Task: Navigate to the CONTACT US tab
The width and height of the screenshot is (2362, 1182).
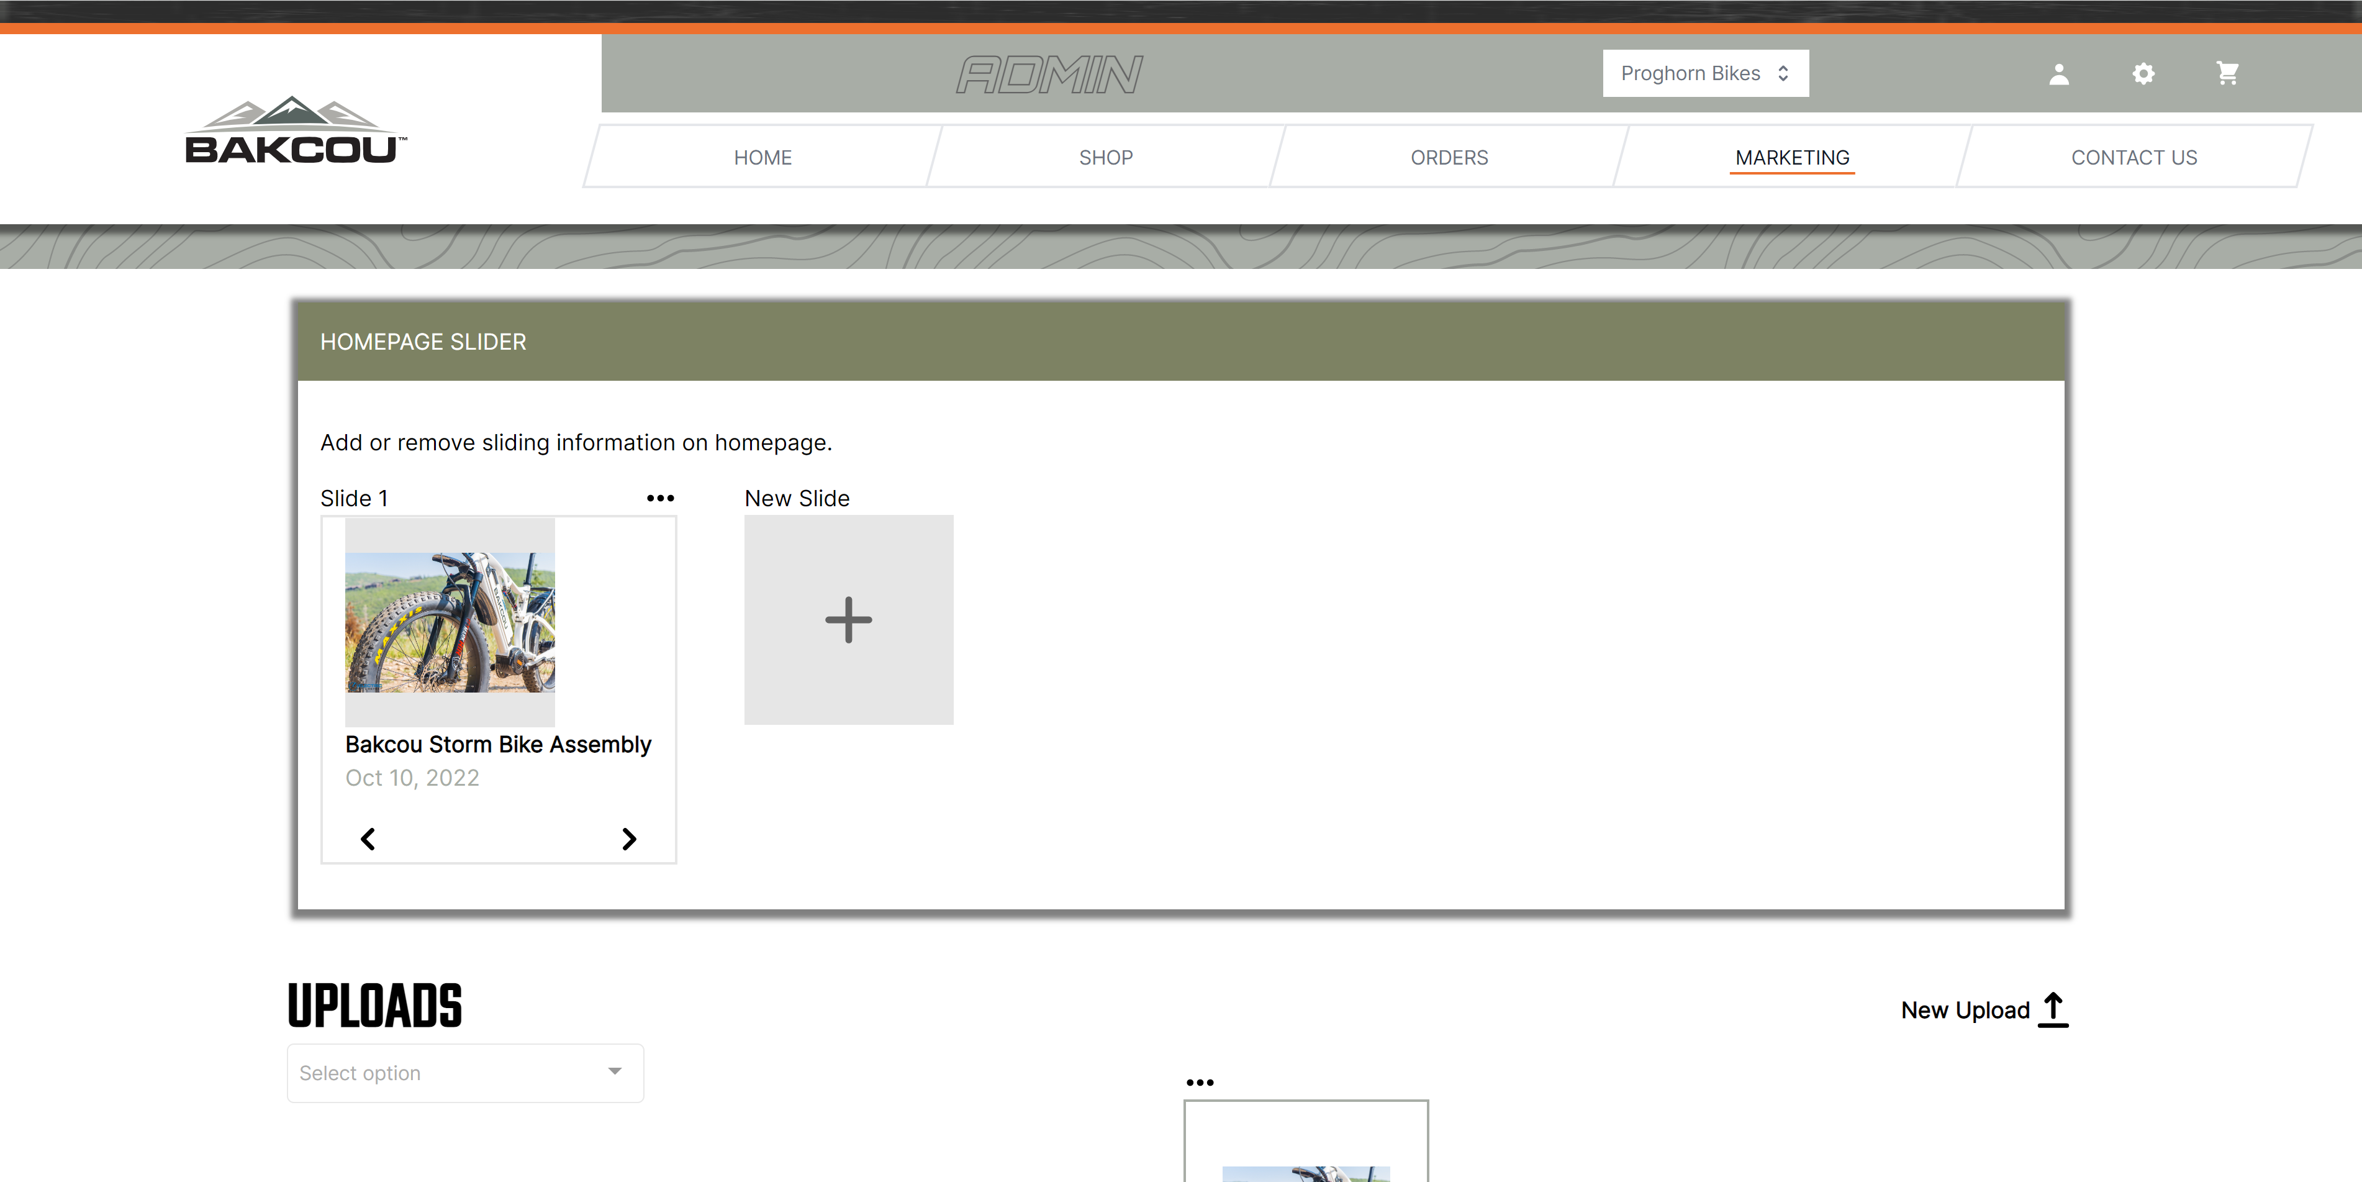Action: [x=2133, y=158]
